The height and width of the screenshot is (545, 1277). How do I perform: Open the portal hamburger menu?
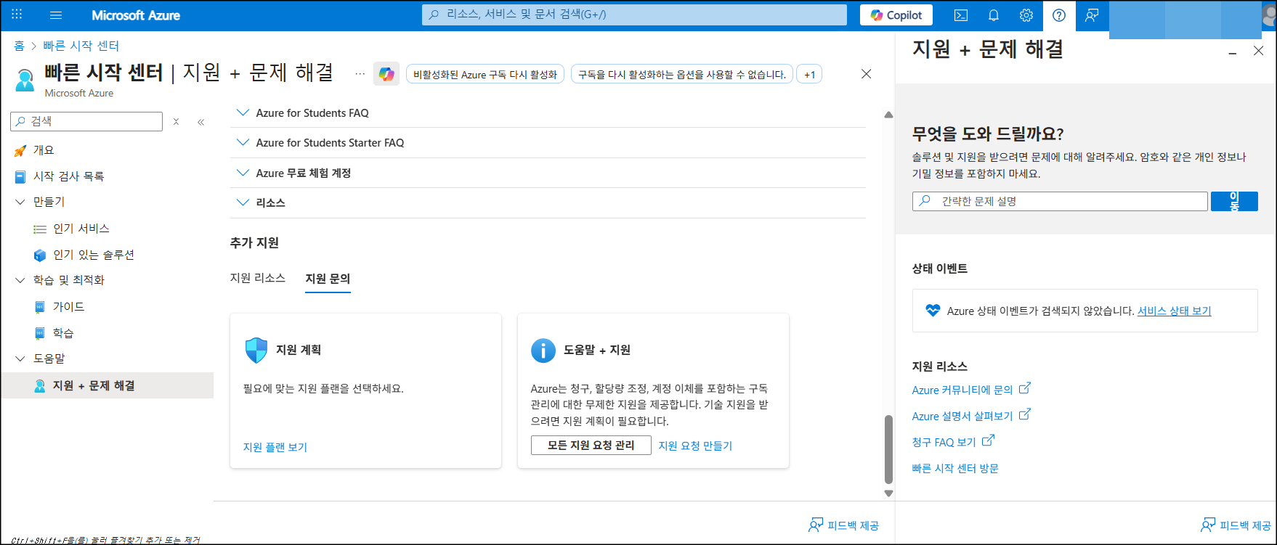click(56, 15)
